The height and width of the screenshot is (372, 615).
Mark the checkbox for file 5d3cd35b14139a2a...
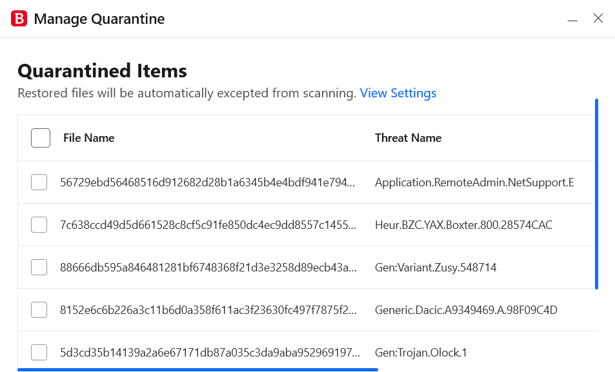[39, 353]
